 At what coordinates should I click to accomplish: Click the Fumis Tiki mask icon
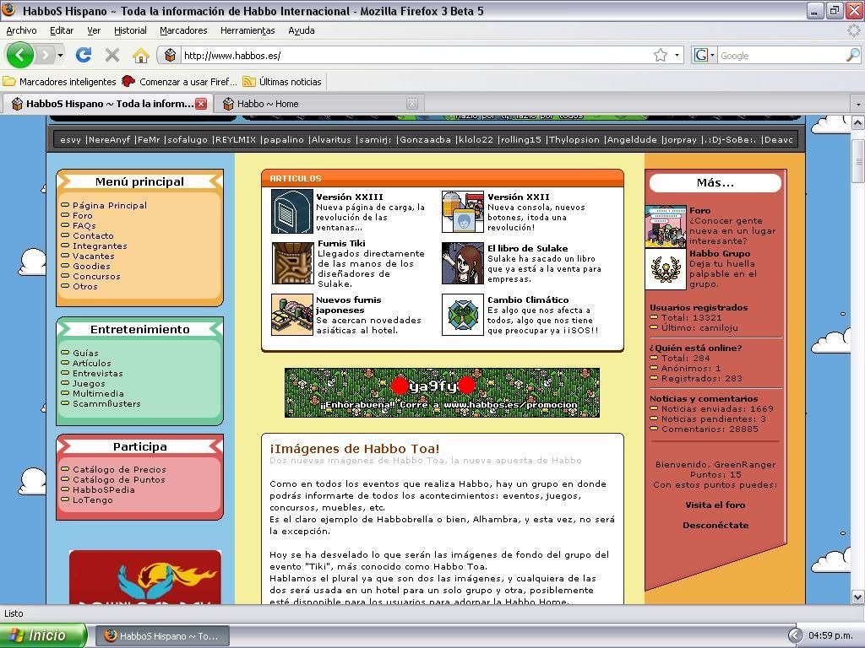(291, 262)
